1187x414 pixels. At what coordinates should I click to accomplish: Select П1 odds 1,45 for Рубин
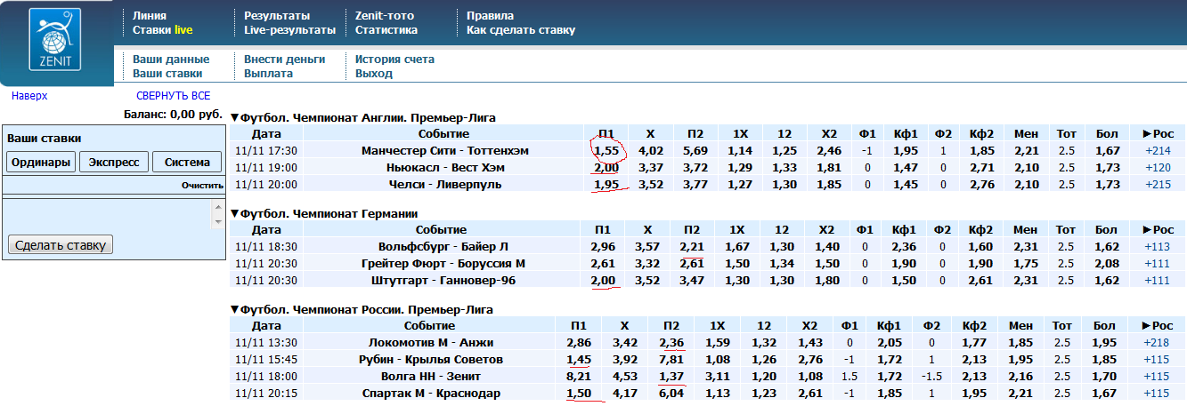click(x=579, y=360)
